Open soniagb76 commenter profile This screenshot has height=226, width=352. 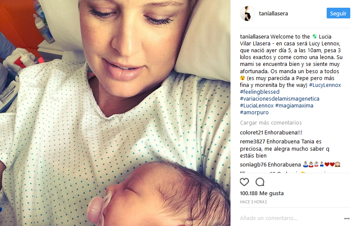click(253, 165)
